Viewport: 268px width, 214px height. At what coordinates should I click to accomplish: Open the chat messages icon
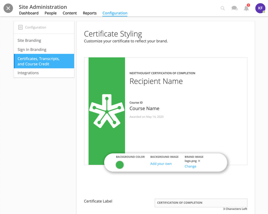[234, 8]
